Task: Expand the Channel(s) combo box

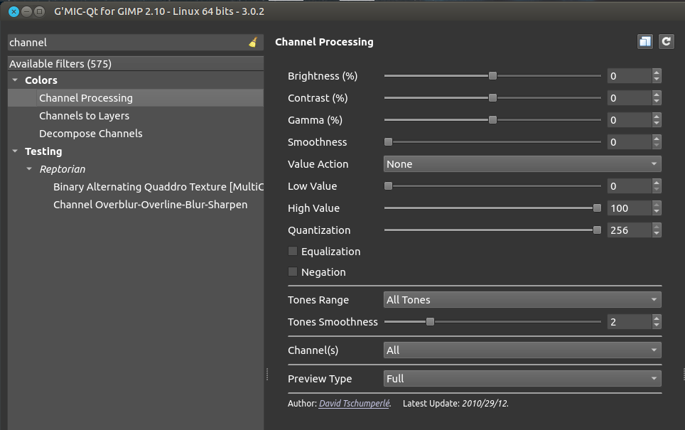Action: coord(522,350)
